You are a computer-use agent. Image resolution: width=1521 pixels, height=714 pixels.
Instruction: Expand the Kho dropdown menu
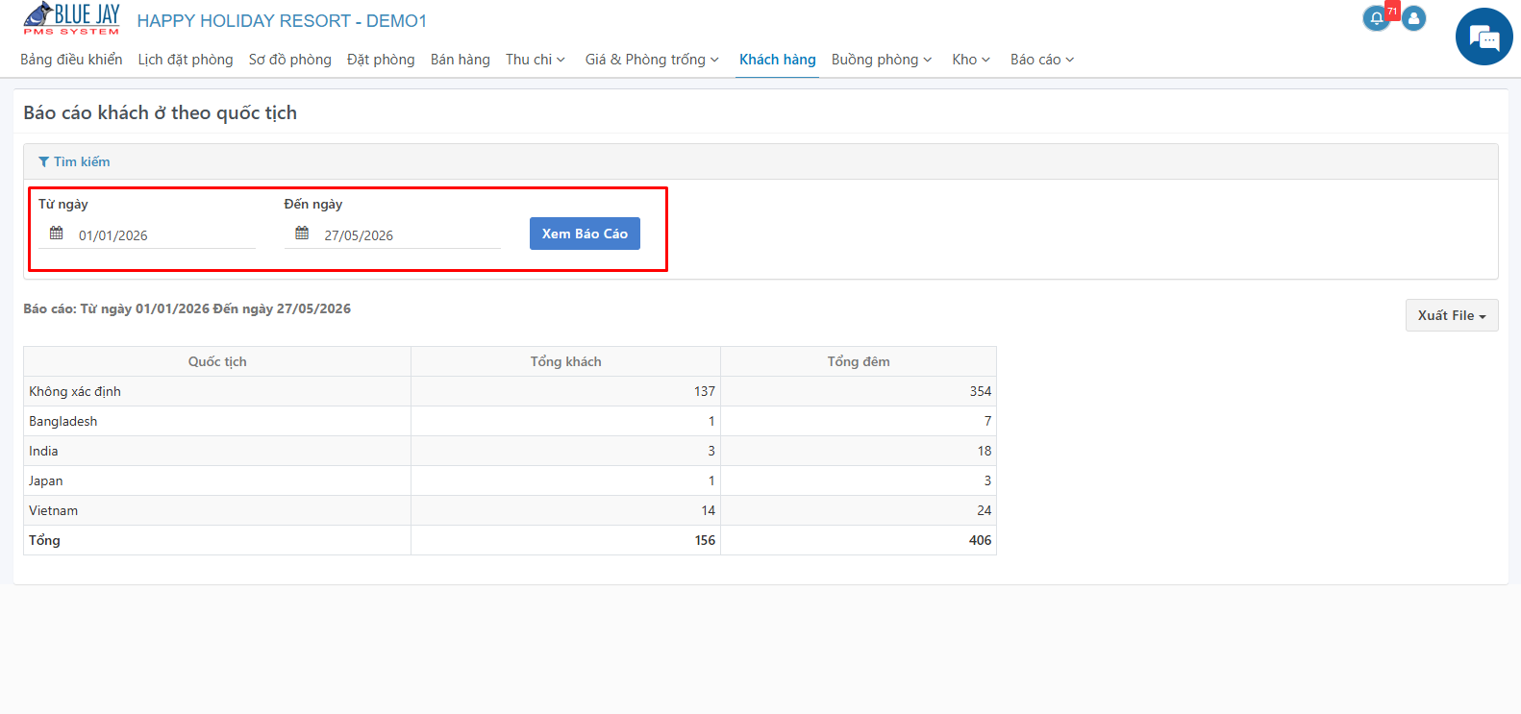tap(971, 60)
